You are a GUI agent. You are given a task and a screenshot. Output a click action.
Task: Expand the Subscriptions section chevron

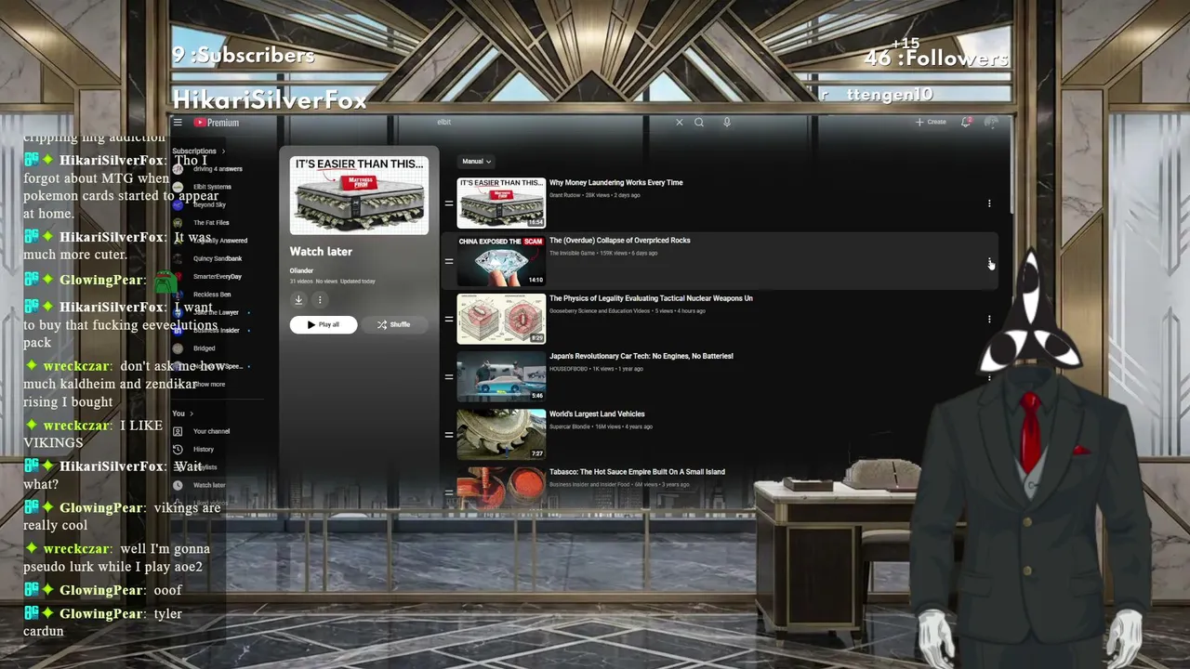click(x=223, y=151)
